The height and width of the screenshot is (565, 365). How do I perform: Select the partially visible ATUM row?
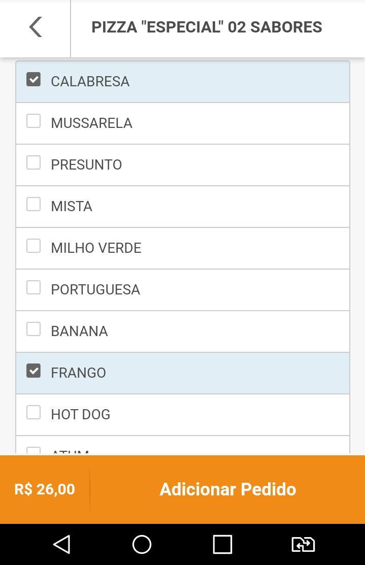click(183, 445)
